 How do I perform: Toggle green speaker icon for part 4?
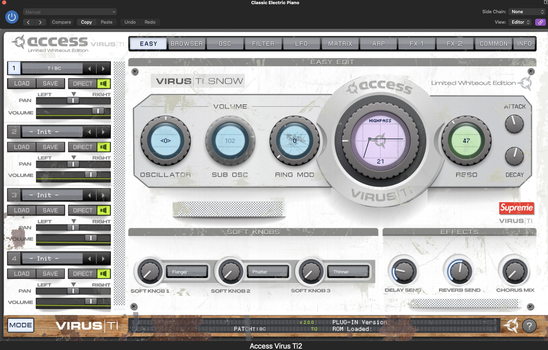[x=104, y=274]
